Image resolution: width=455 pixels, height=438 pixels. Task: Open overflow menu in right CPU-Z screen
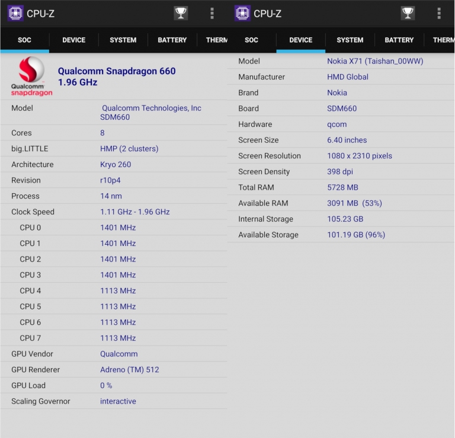tap(439, 14)
